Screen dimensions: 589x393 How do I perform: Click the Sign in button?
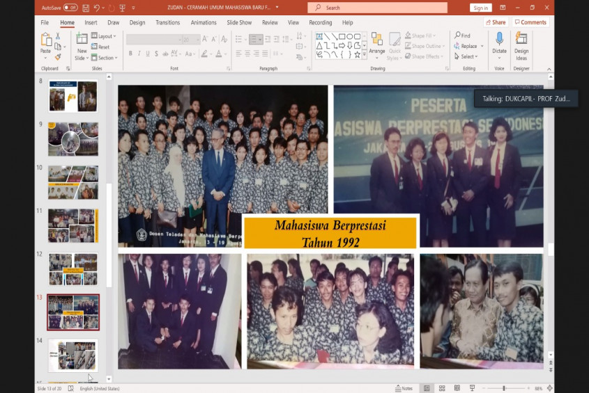pos(480,8)
